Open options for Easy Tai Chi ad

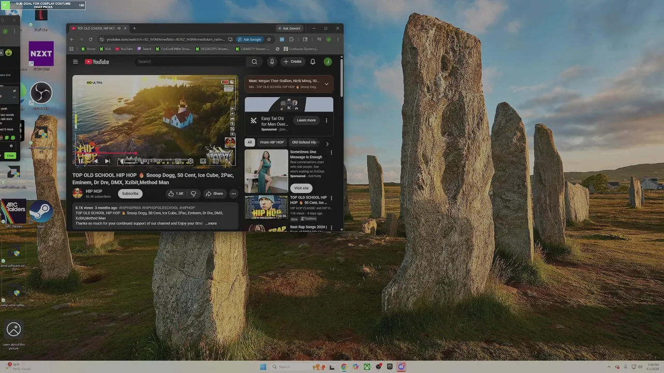click(x=326, y=120)
